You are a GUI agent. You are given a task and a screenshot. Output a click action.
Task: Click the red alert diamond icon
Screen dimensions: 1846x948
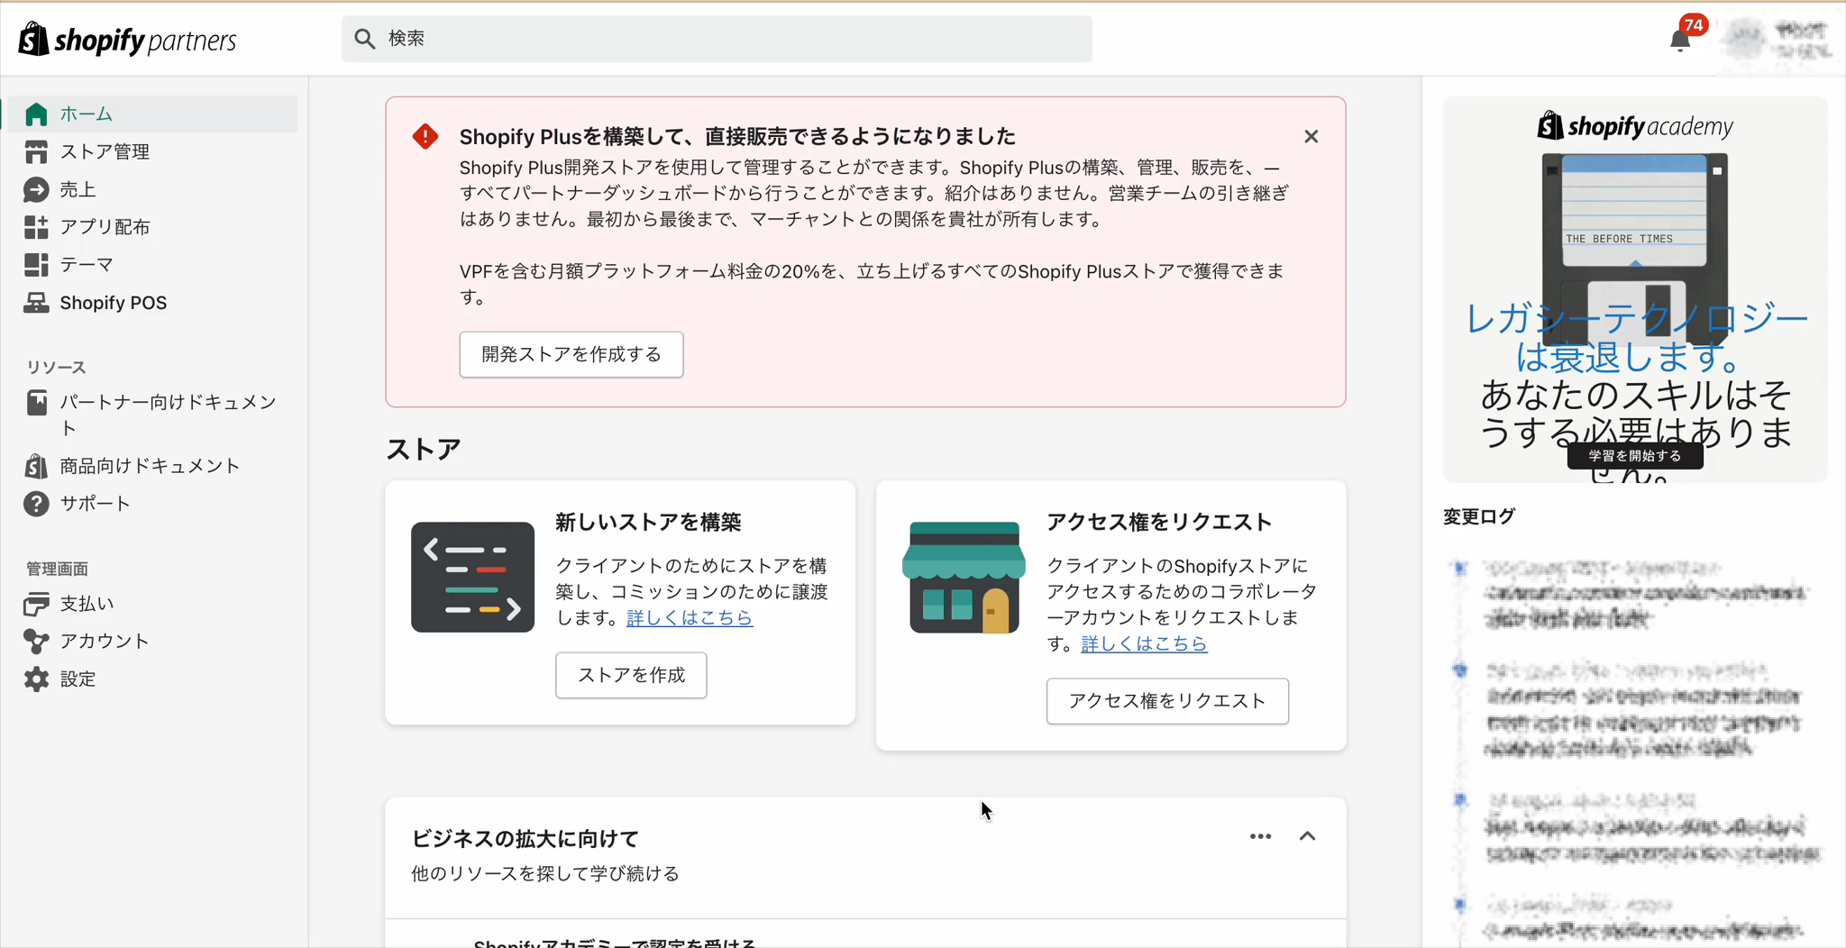425,137
